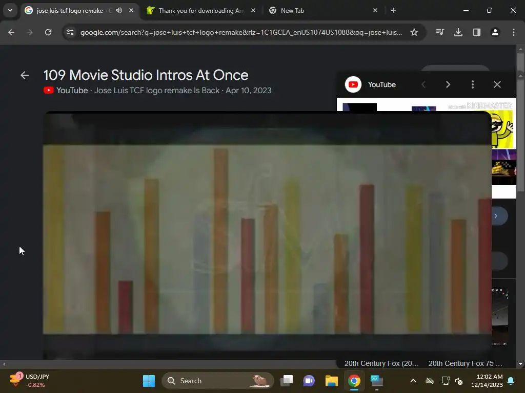Image resolution: width=525 pixels, height=393 pixels.
Task: Switch to Thank you for downloading tab
Action: click(201, 10)
